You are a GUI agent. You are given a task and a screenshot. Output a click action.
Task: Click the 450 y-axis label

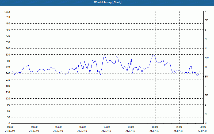(x=8, y=30)
